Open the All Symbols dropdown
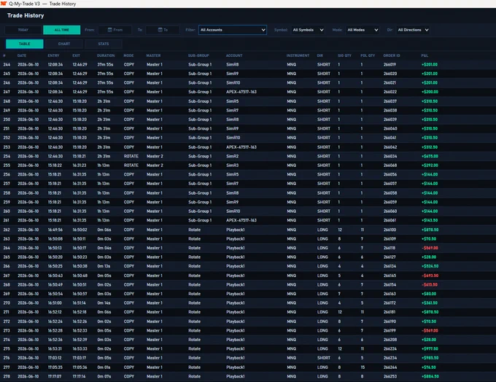This screenshot has height=382, width=496. point(308,30)
